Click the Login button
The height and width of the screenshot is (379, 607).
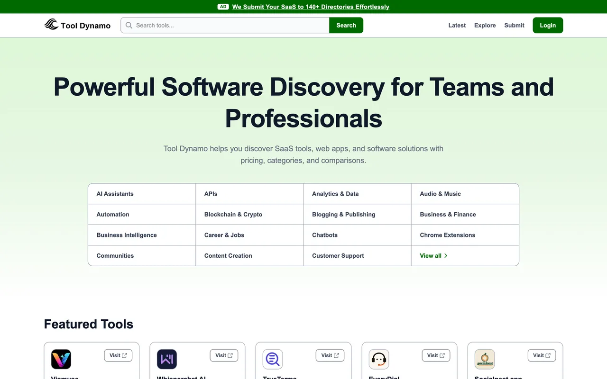point(548,25)
